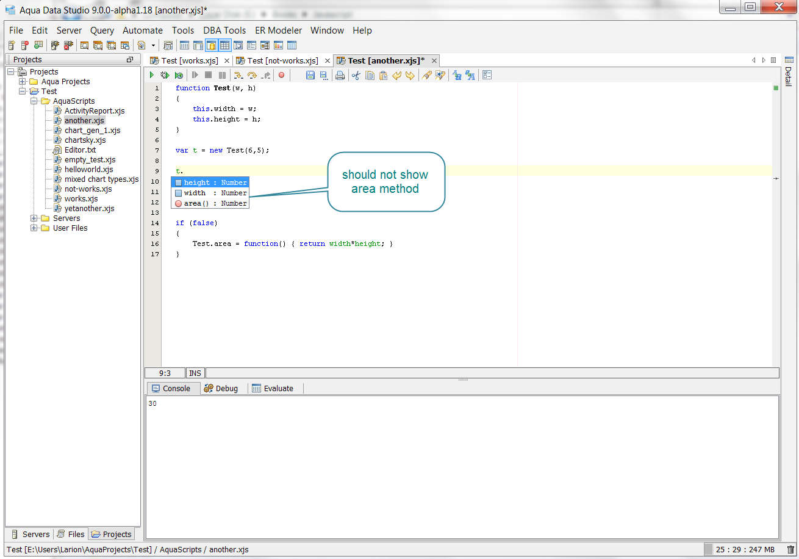Copy selection with the Copy icon
Image resolution: width=799 pixels, height=559 pixels.
click(370, 75)
